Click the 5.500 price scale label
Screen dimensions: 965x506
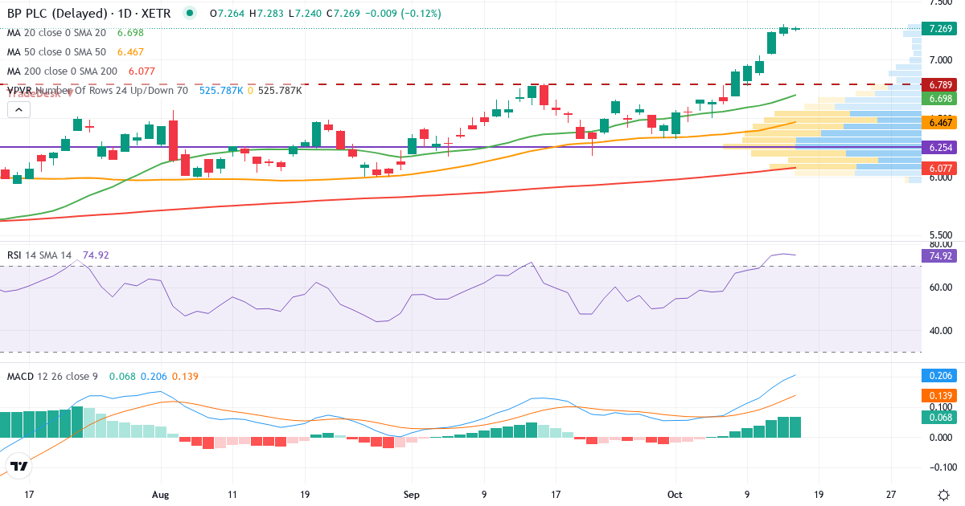pos(941,236)
